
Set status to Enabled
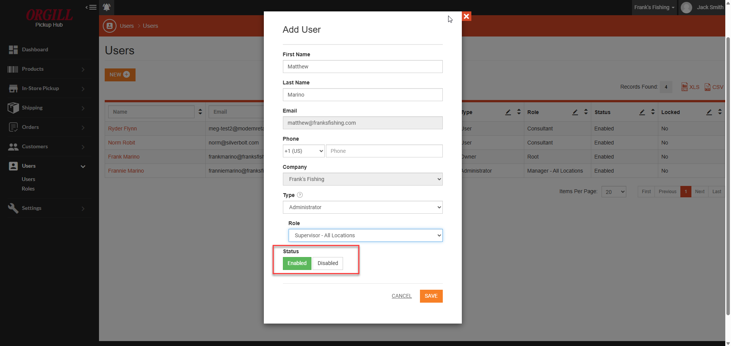tap(297, 263)
